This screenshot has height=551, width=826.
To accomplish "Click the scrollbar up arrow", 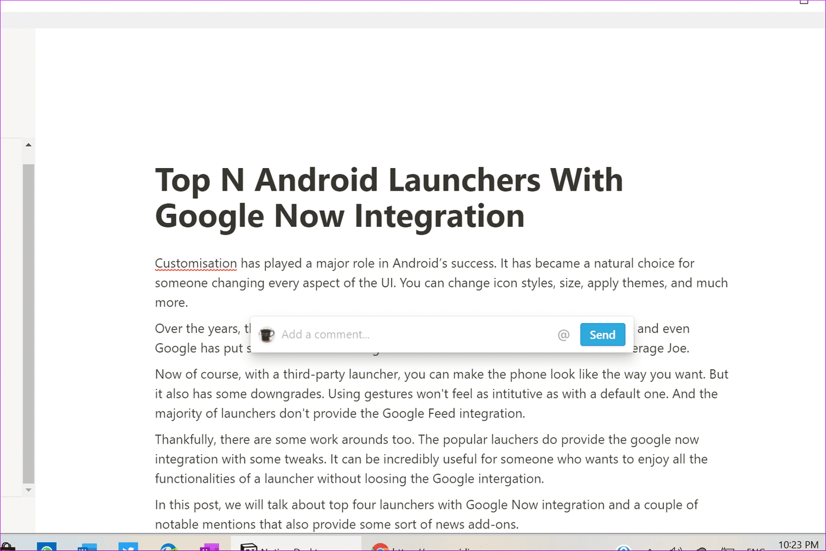I will [x=28, y=145].
